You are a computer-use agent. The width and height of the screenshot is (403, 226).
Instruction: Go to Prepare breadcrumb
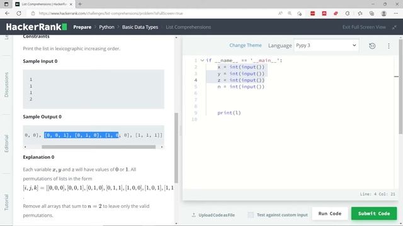(82, 27)
